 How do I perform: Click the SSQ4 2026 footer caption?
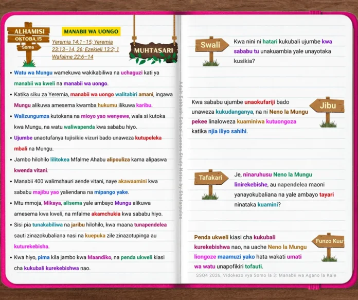[266, 275]
